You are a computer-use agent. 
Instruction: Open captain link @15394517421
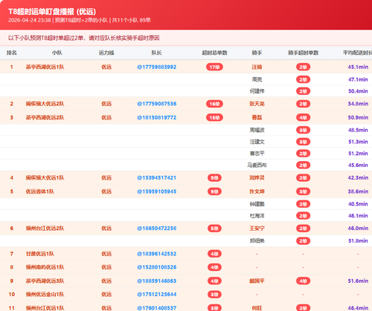point(157,177)
